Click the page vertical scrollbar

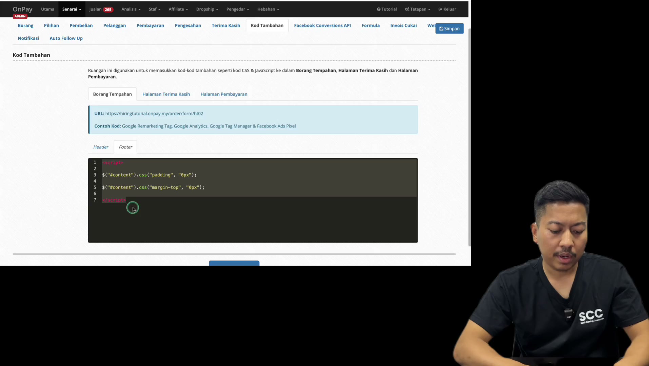(x=469, y=137)
